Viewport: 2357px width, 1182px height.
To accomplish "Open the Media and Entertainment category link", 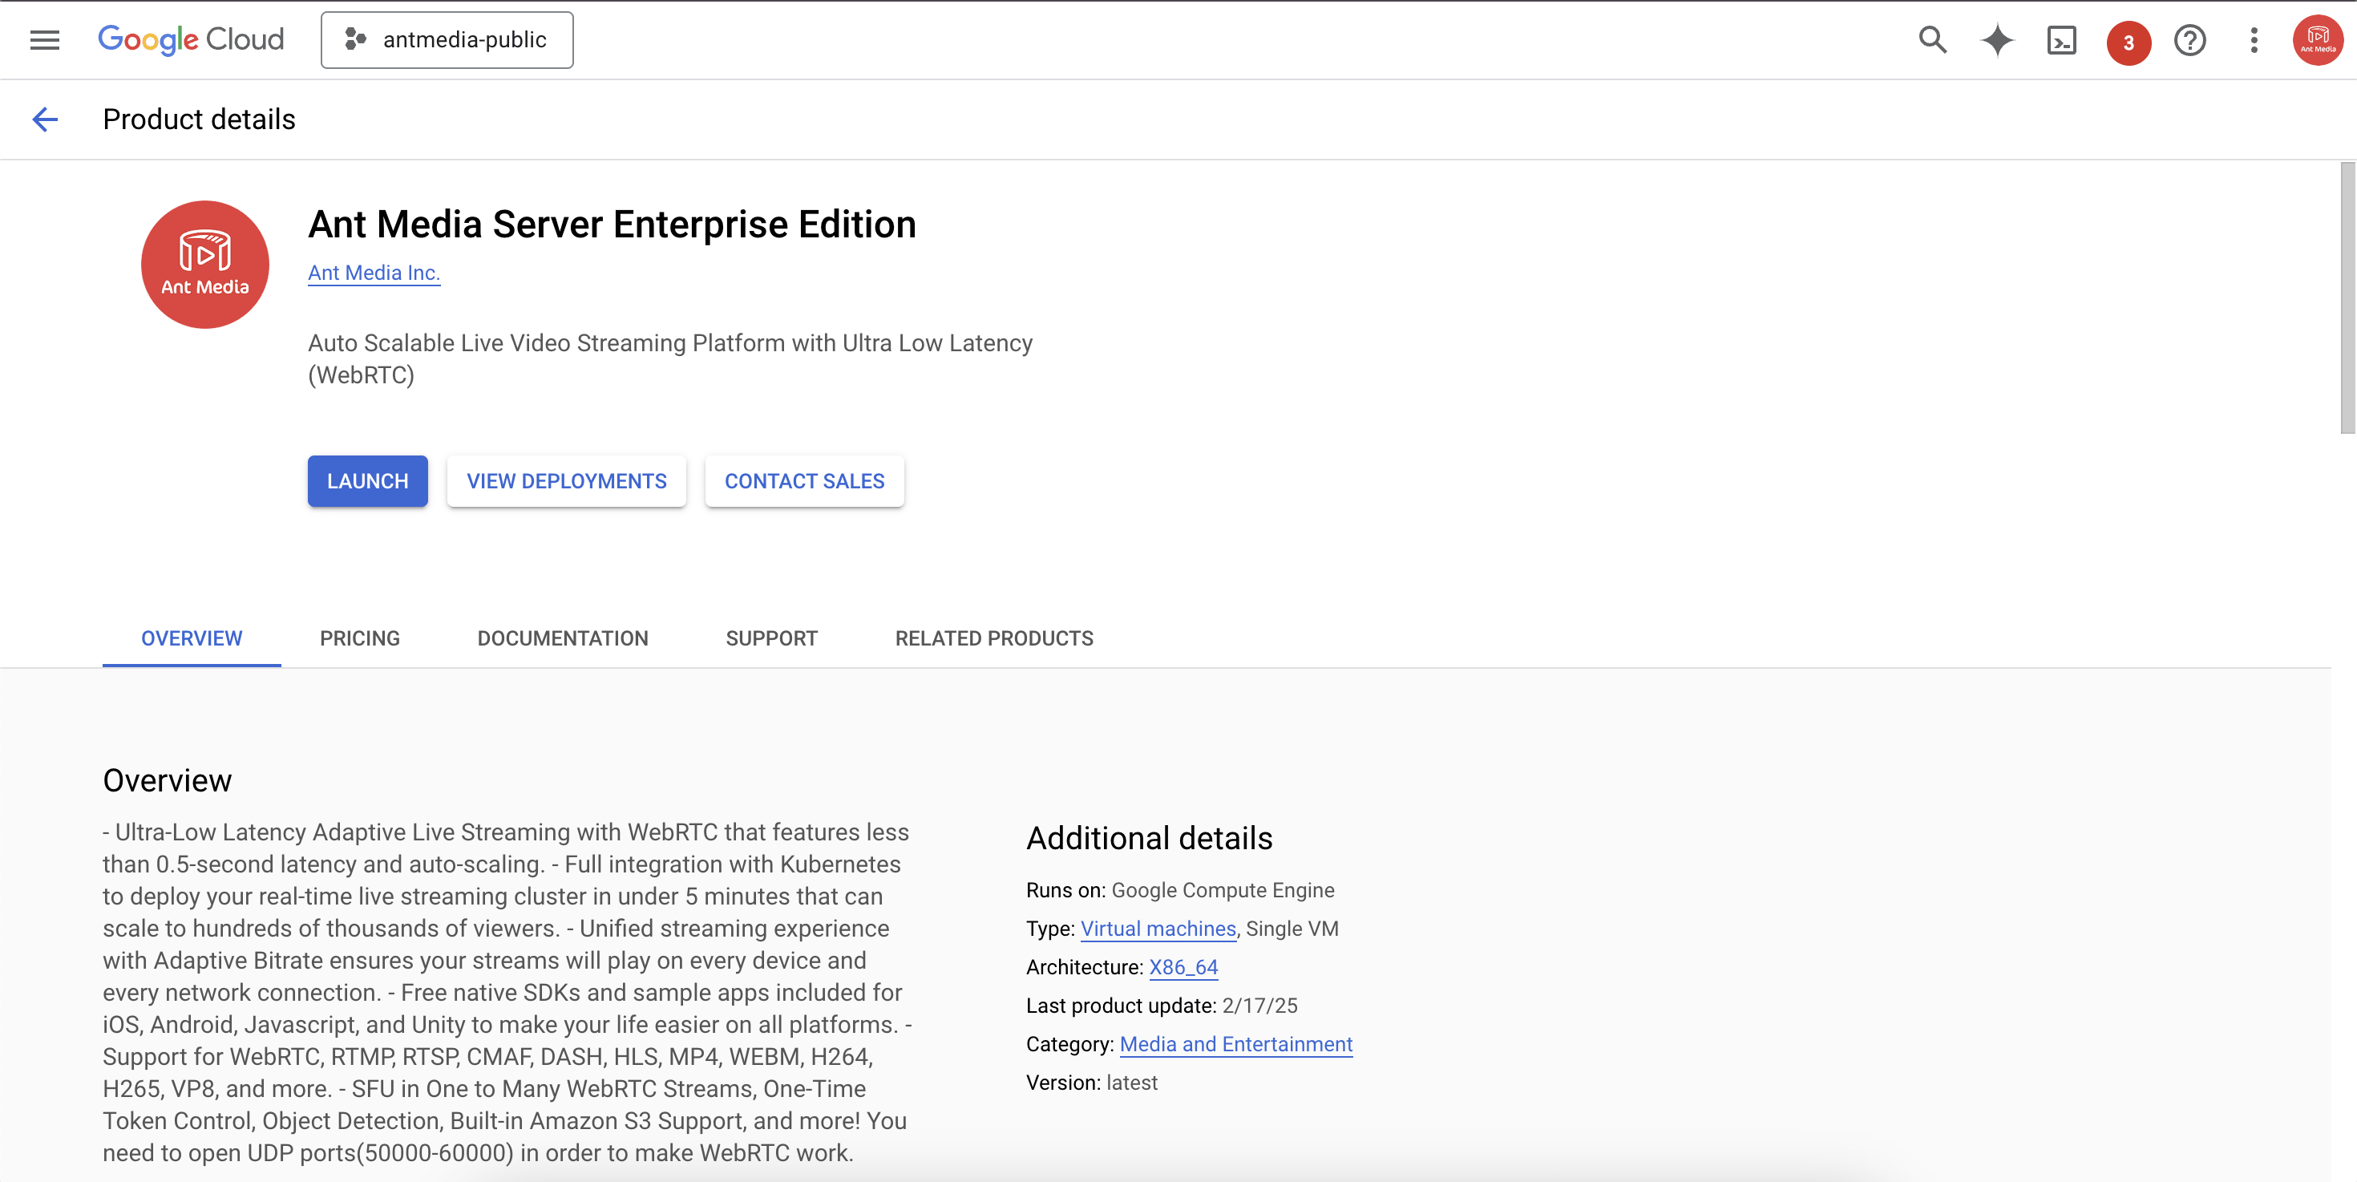I will pos(1235,1044).
